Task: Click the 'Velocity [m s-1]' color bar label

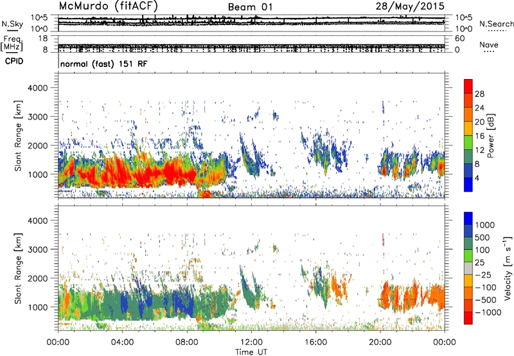Action: pos(508,268)
